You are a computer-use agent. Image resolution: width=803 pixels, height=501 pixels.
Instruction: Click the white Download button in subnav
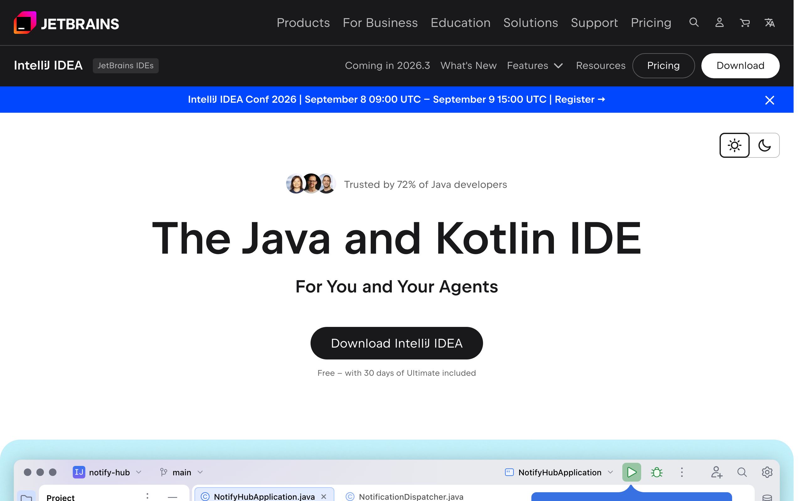click(740, 66)
